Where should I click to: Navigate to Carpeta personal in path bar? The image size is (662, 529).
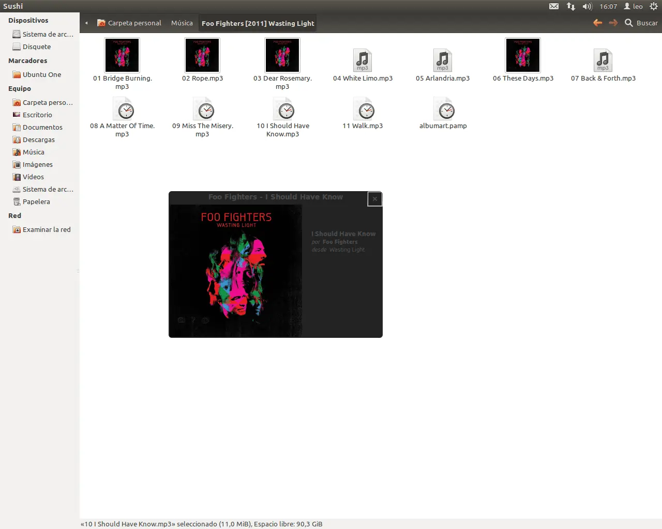[129, 23]
